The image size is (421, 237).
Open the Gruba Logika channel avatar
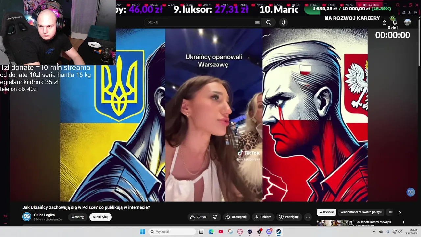(x=27, y=217)
